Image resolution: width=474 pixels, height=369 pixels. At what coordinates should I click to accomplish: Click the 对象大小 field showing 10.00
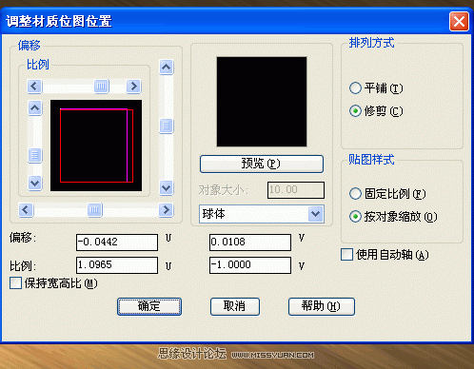tap(296, 190)
